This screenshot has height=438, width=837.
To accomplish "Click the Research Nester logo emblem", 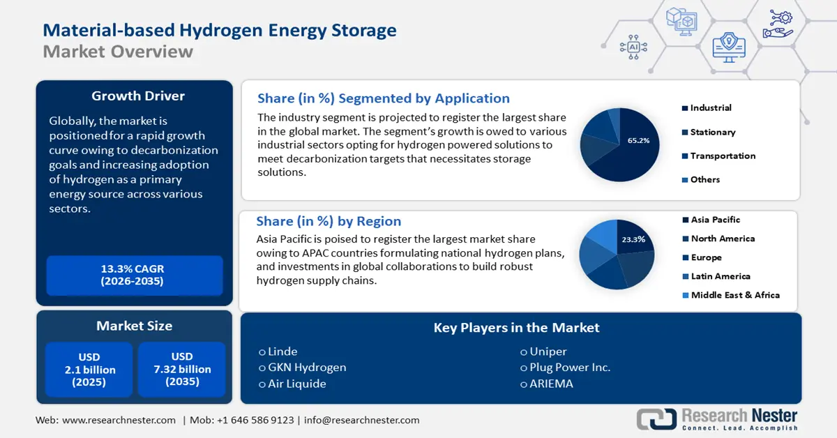I will pyautogui.click(x=656, y=418).
